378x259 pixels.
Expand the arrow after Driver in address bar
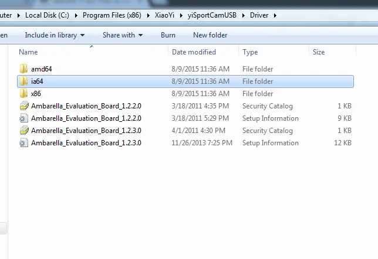pyautogui.click(x=275, y=15)
